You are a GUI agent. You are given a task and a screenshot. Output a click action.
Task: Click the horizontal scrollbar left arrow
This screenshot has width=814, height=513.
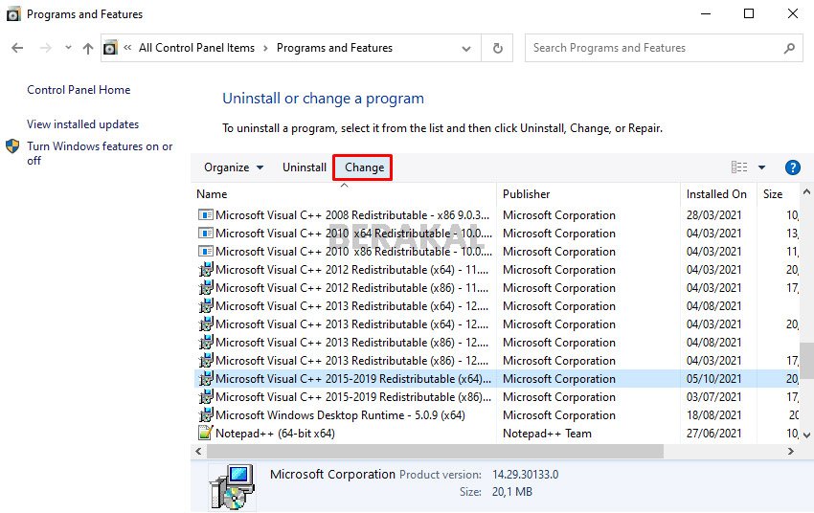tap(198, 452)
